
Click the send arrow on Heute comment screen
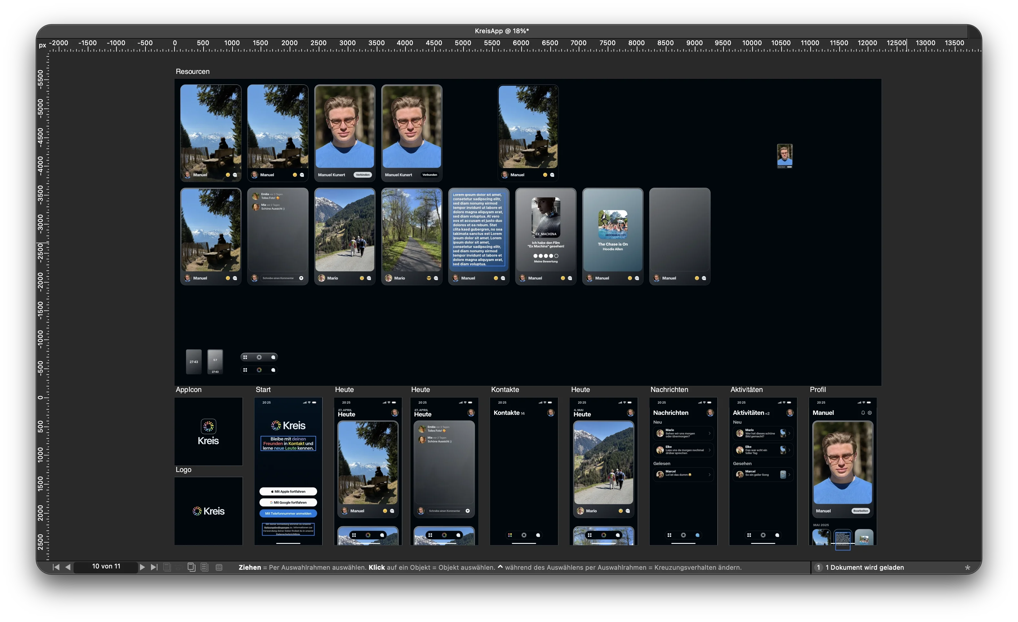pos(468,511)
